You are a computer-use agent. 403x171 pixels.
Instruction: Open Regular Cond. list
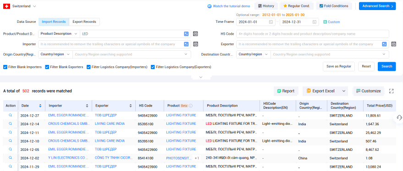(x=297, y=6)
